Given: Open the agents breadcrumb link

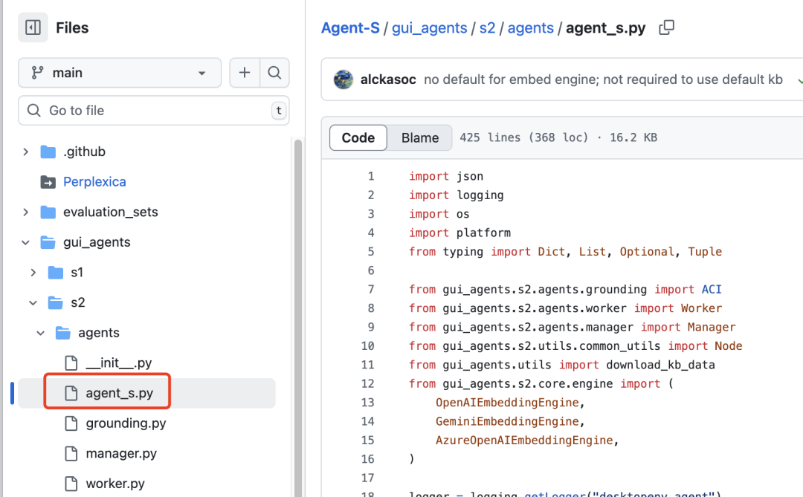Looking at the screenshot, I should (531, 27).
